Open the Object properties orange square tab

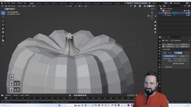[160, 64]
